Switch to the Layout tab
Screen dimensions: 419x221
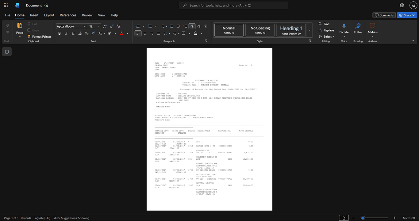[x=49, y=15]
